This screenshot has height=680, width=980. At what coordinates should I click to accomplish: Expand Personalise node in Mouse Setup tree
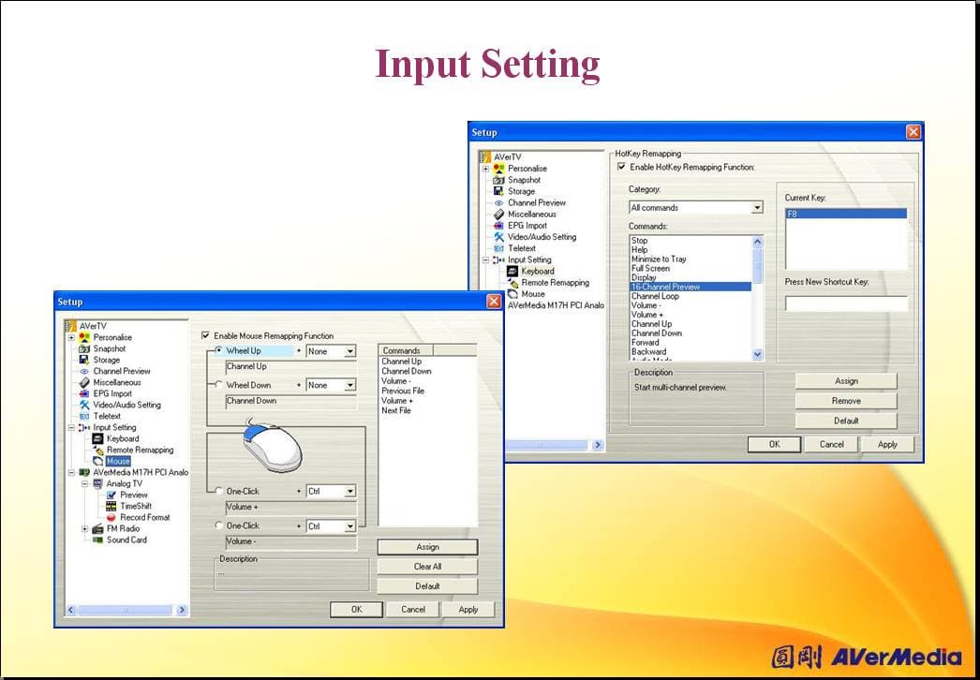[x=71, y=337]
